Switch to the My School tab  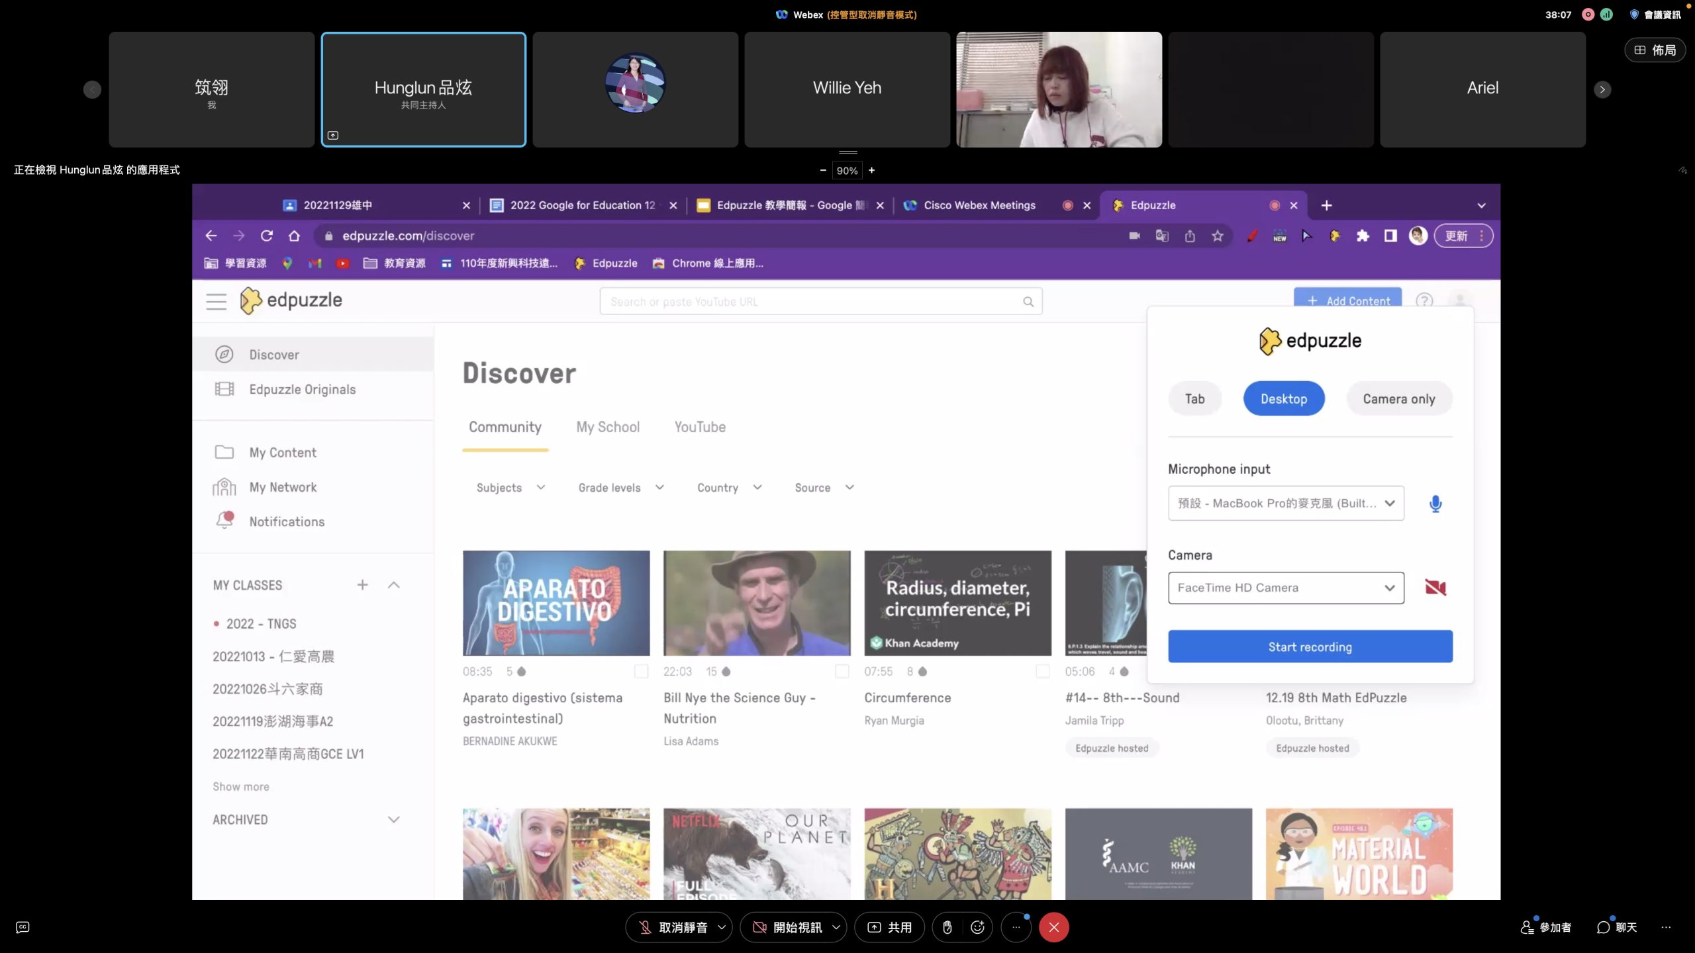click(x=607, y=427)
